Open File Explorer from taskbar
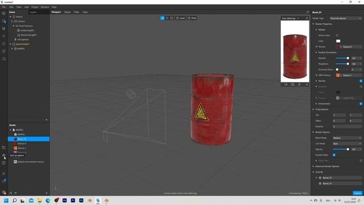The width and height of the screenshot is (364, 205). coord(39,200)
